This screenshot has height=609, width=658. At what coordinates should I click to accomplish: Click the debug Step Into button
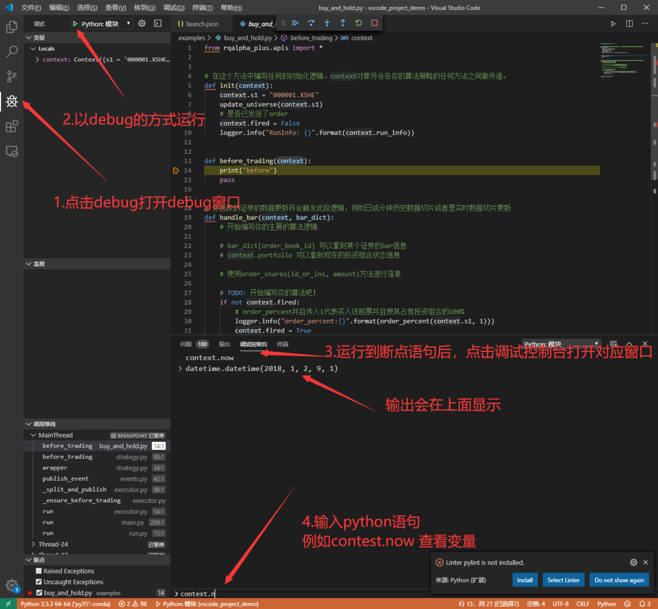tap(327, 23)
